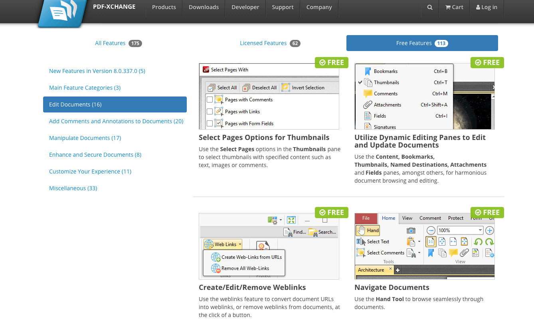Viewport: 534px width, 327px height.
Task: Click the Navigate Documents heading
Action: click(392, 288)
